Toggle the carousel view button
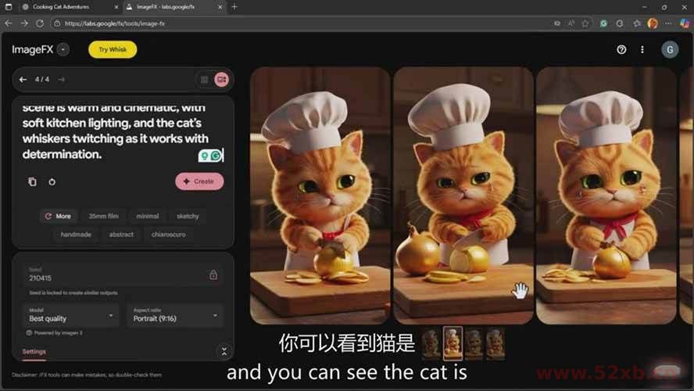The image size is (694, 391). pos(221,79)
